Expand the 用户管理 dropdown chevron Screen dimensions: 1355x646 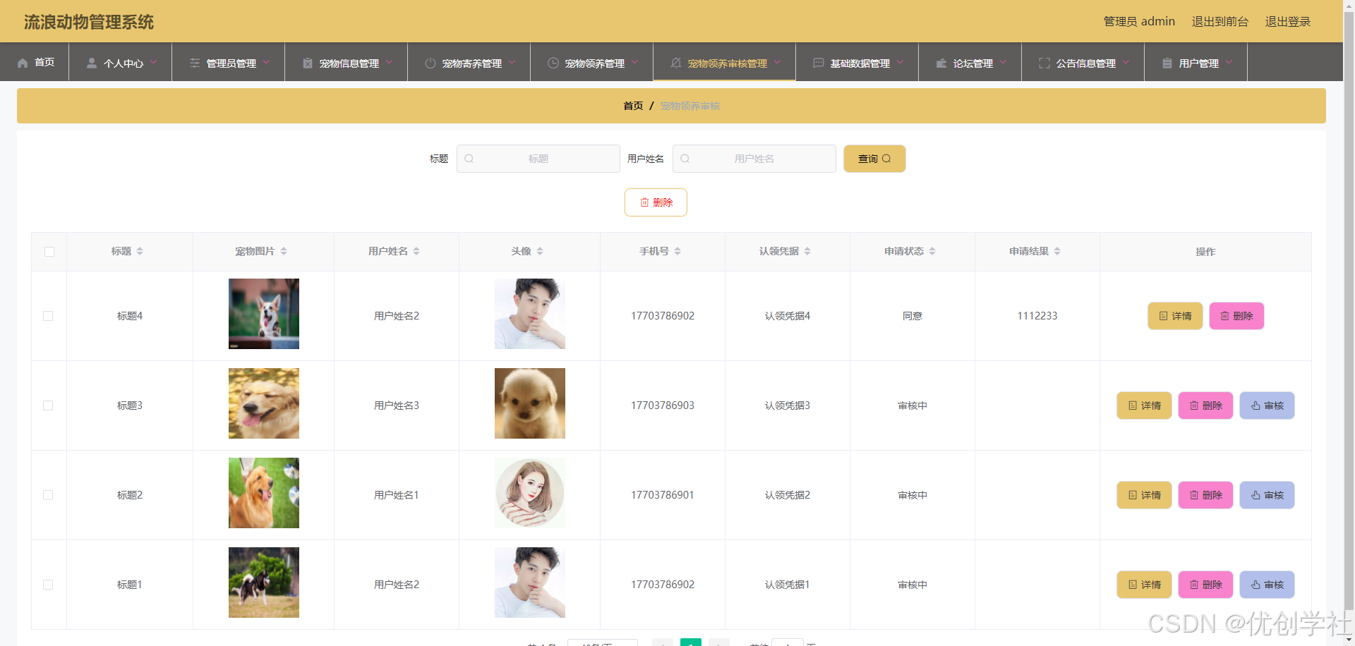1229,62
